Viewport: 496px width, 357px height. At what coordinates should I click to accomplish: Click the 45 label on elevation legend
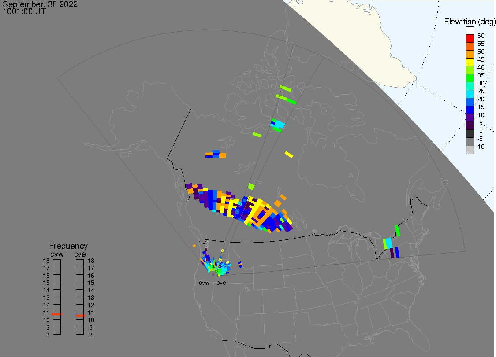[481, 59]
